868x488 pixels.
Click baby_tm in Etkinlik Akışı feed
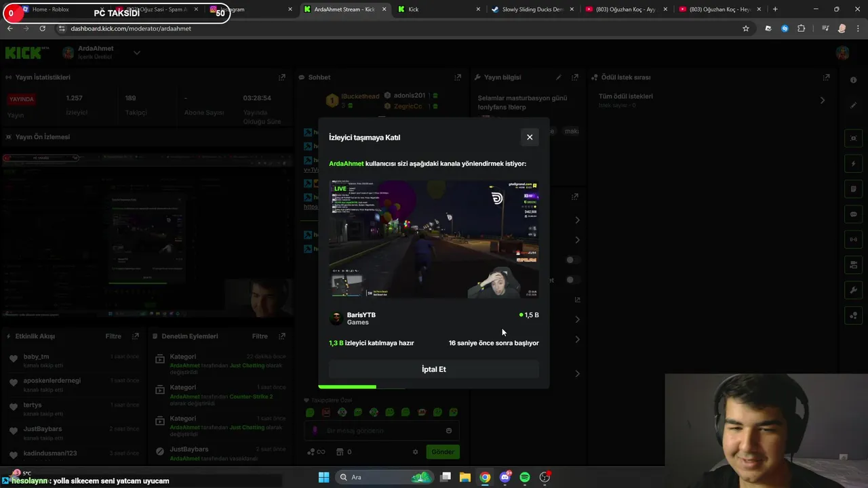[36, 357]
